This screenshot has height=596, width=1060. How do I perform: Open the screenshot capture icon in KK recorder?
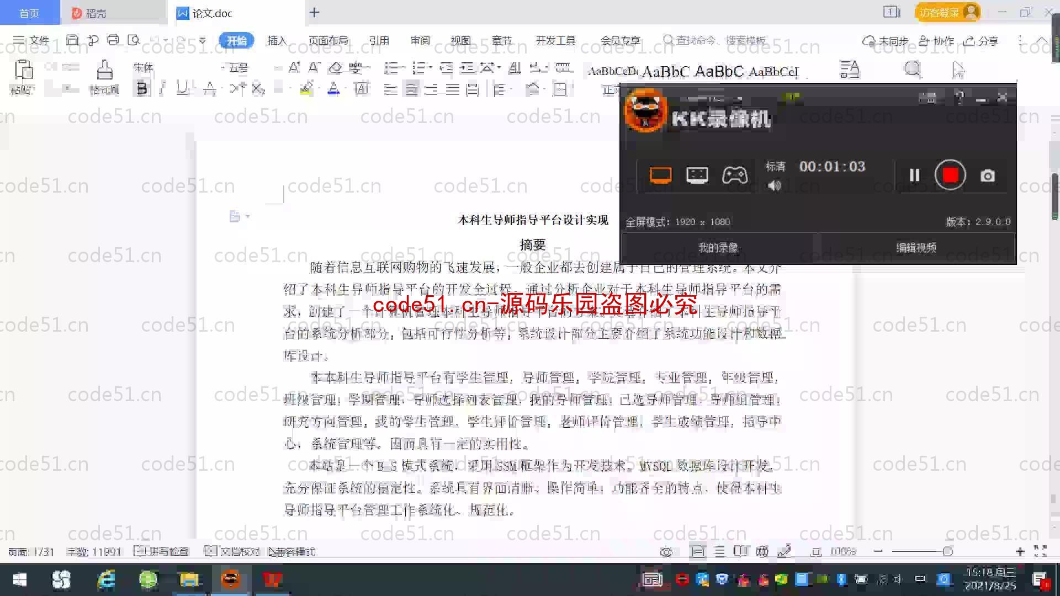[x=988, y=175]
